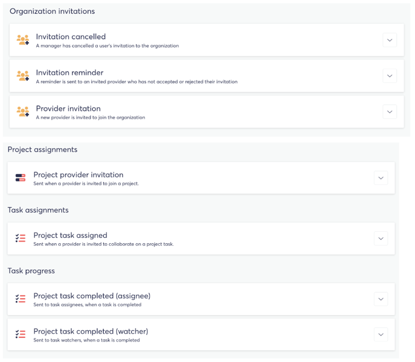Select the Project task assigned heading
Image resolution: width=415 pixels, height=362 pixels.
[71, 235]
